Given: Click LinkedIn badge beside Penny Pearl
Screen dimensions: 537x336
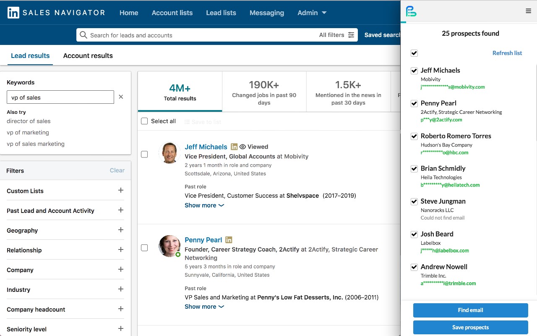Looking at the screenshot, I should click(229, 240).
